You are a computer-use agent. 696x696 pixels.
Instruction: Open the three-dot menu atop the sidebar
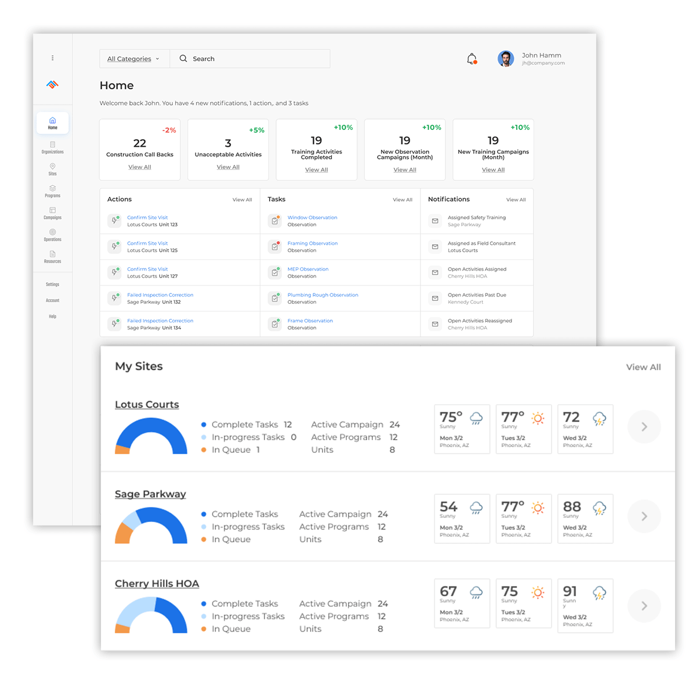pos(52,58)
